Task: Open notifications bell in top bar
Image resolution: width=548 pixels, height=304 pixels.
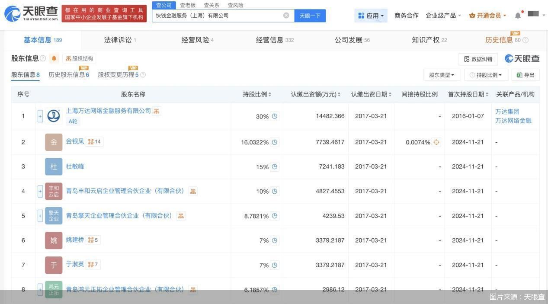Action: coord(518,16)
